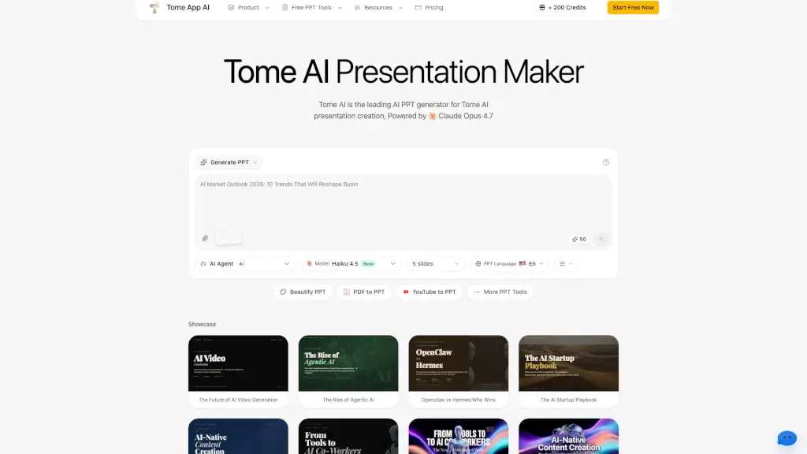This screenshot has width=807, height=454.
Task: Open the Resources menu
Action: click(378, 8)
